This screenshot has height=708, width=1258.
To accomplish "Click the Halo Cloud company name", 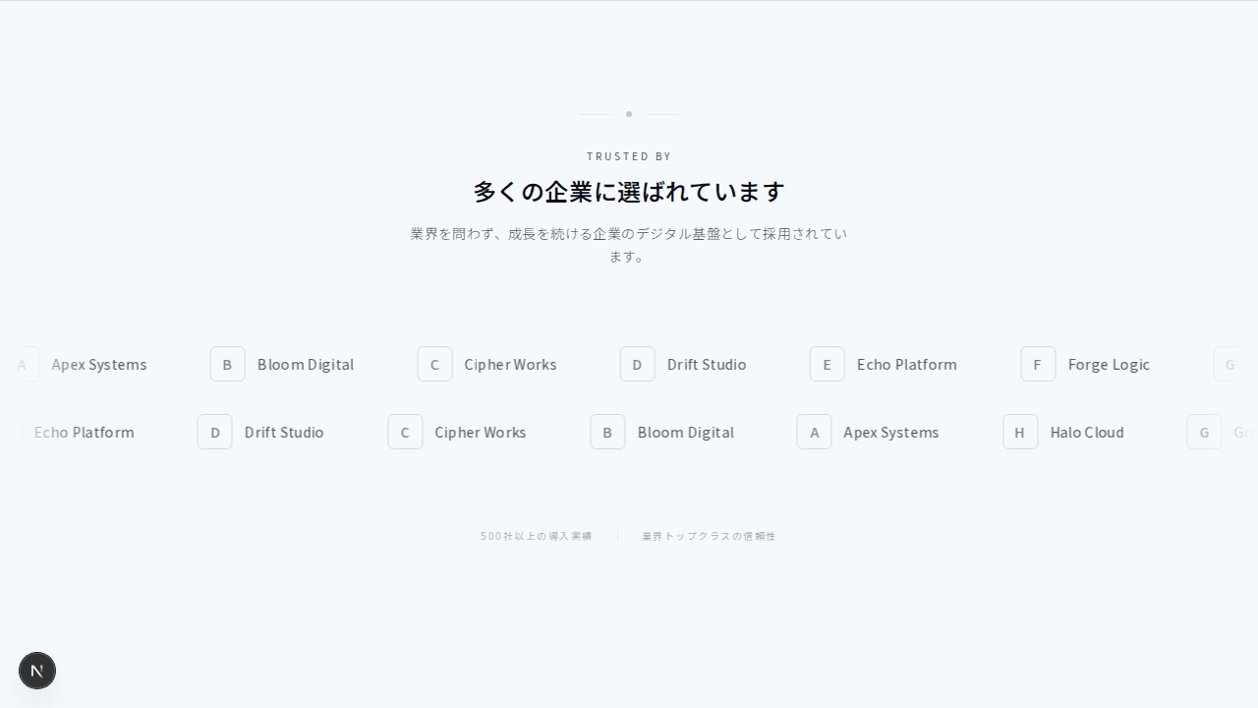I will 1086,432.
